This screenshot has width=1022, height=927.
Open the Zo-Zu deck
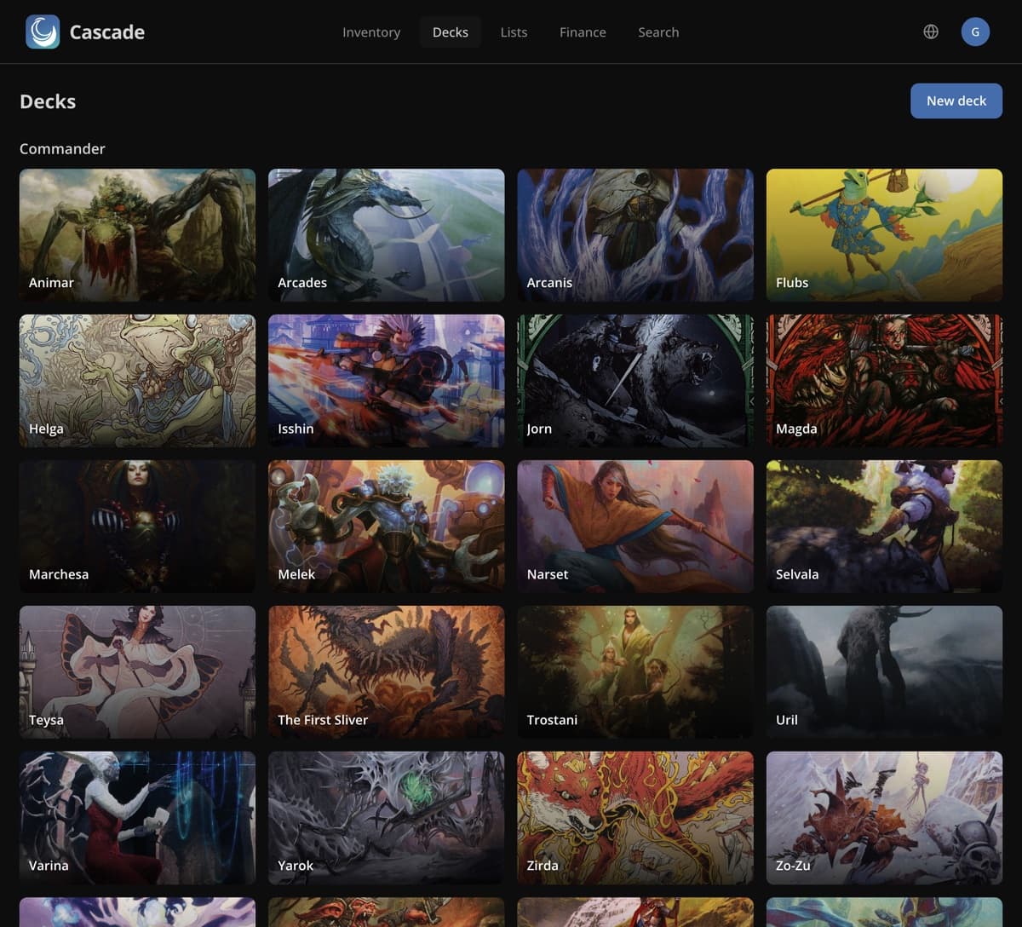pyautogui.click(x=884, y=817)
